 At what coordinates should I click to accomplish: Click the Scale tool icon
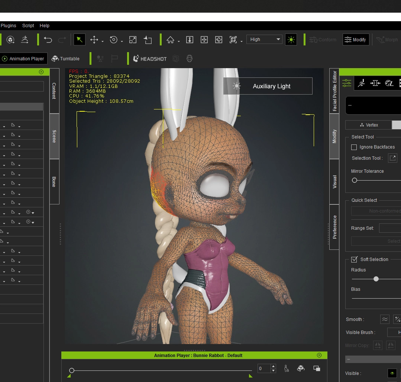tap(133, 39)
